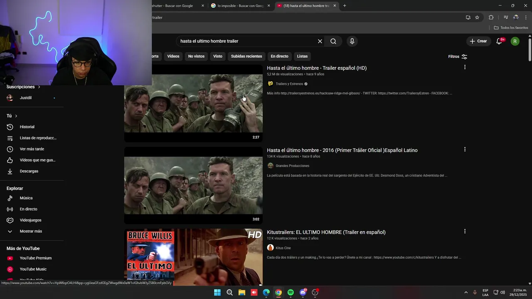Open Hasta el último hombre - Trailer español (HD) title
The width and height of the screenshot is (532, 299).
coord(317,68)
